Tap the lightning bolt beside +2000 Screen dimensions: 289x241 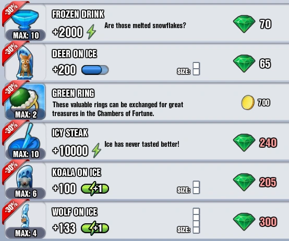click(91, 32)
